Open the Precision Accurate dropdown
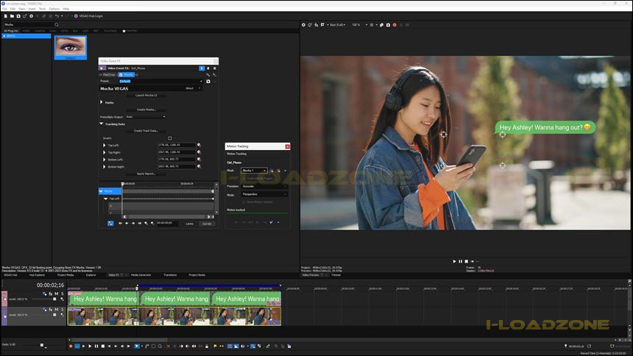 pyautogui.click(x=264, y=186)
